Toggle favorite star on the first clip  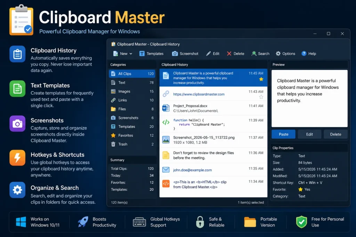[x=261, y=79]
